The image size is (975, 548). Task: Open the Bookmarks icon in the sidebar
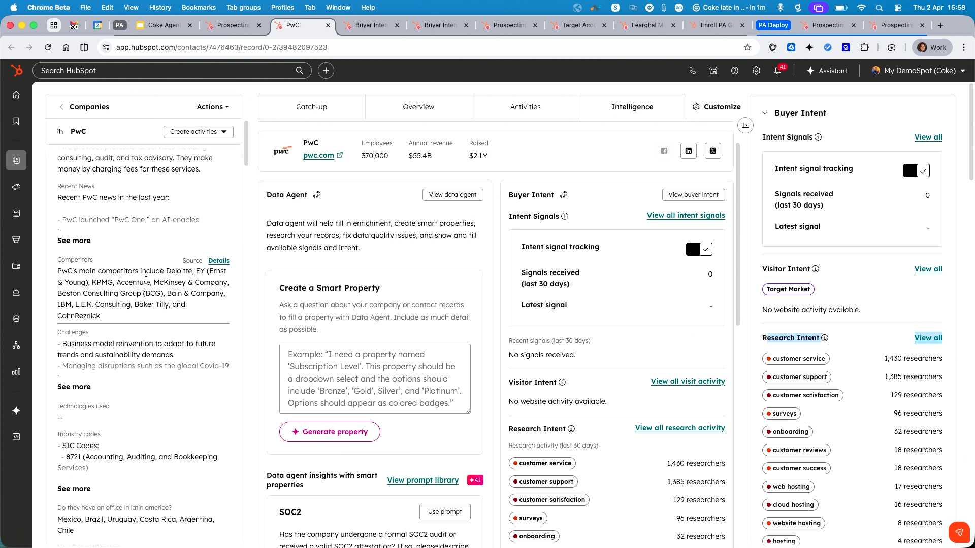pos(16,121)
